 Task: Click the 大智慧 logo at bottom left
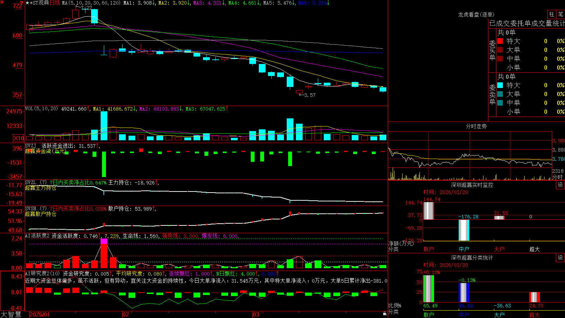(x=11, y=314)
